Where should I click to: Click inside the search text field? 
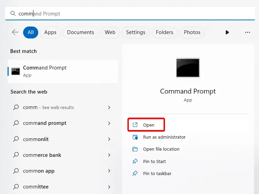tap(130, 13)
